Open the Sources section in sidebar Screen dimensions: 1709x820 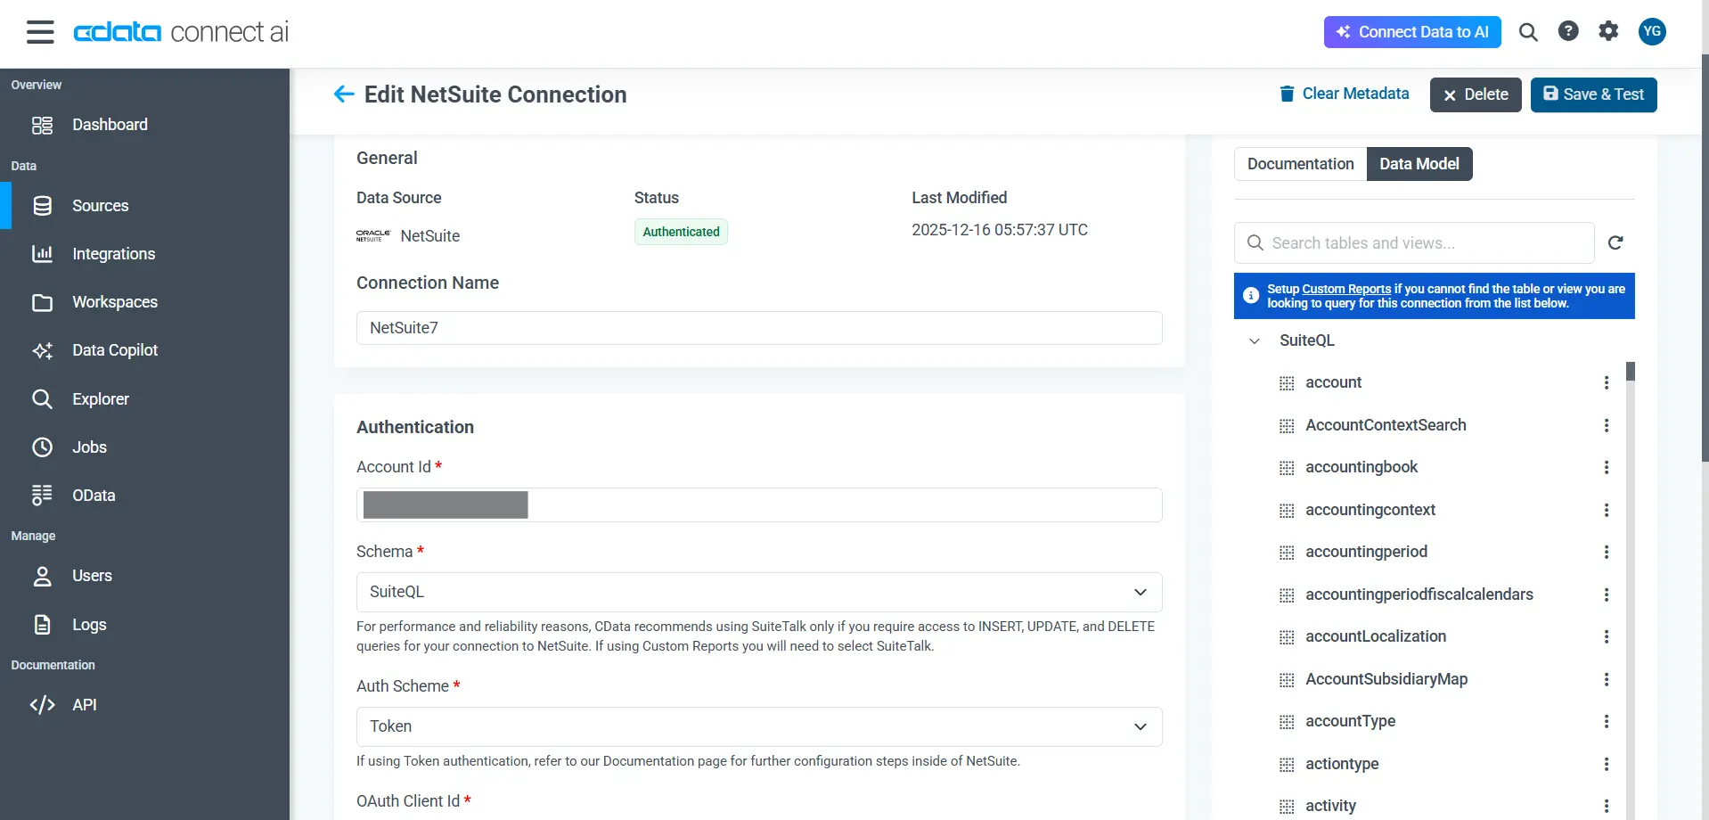click(x=99, y=205)
